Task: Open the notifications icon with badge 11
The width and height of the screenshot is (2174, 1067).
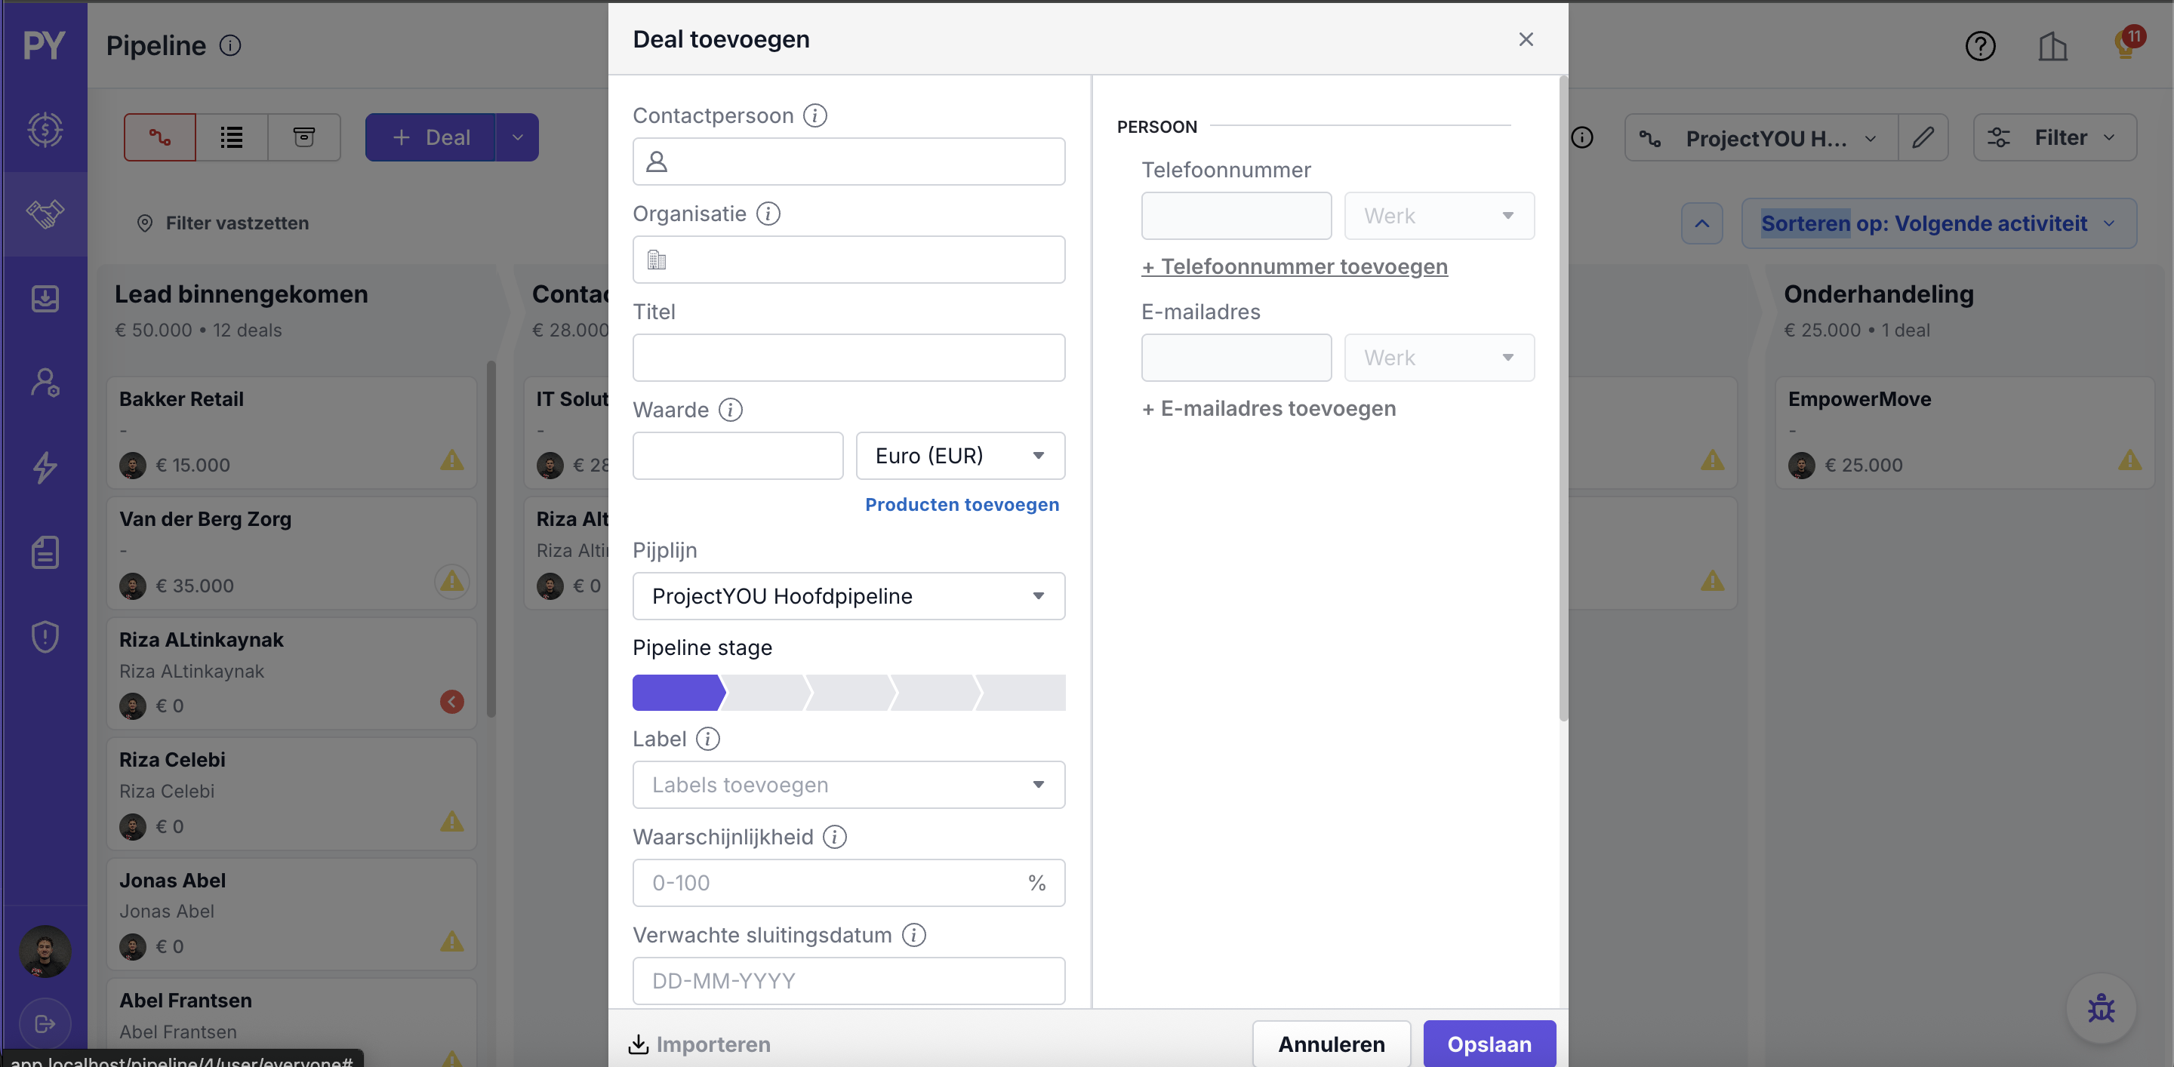Action: pos(2125,45)
